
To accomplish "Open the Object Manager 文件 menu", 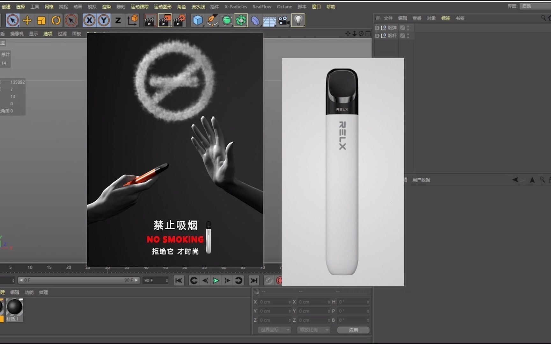I will coord(388,18).
